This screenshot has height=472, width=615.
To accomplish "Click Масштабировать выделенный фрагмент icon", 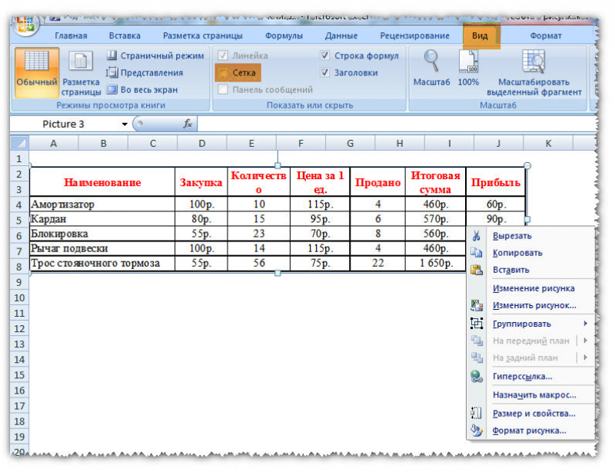I will (x=534, y=61).
